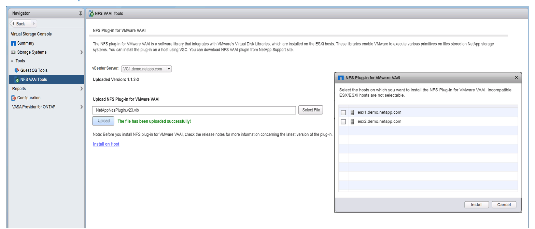Follow the Install on Host link
Viewport: 535px width, 229px height.
tap(106, 144)
